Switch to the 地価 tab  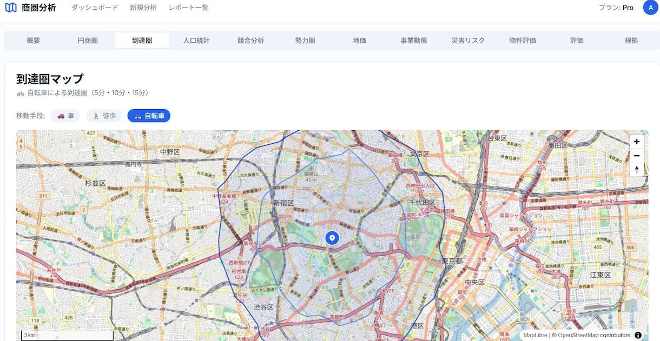359,41
